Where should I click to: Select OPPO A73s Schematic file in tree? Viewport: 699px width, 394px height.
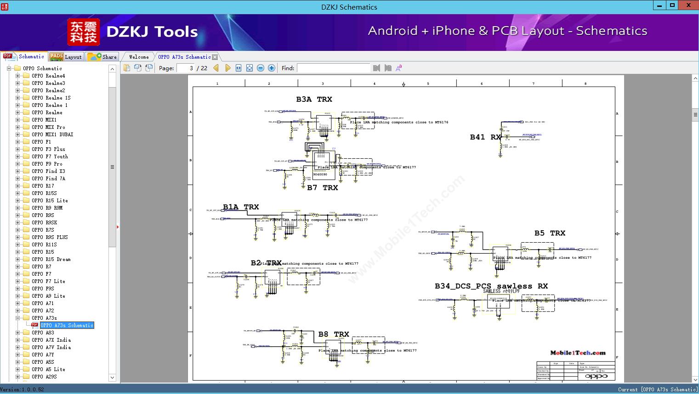[x=67, y=325]
